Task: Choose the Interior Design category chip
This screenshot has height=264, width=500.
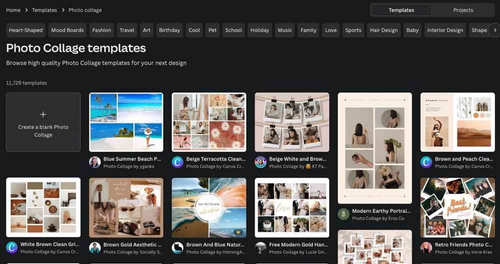Action: click(445, 30)
